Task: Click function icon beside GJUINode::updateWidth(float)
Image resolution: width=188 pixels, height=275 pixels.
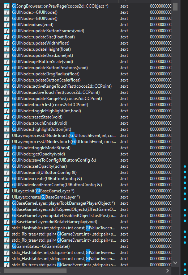Action: tap(7, 43)
